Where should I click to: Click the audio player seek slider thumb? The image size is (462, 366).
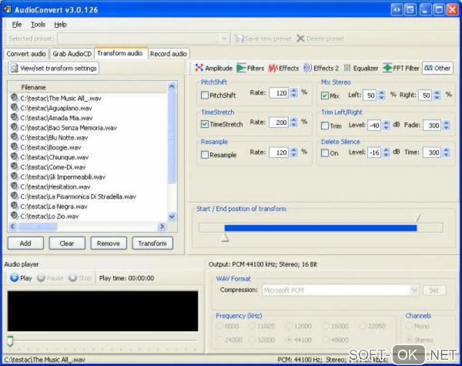(x=10, y=341)
